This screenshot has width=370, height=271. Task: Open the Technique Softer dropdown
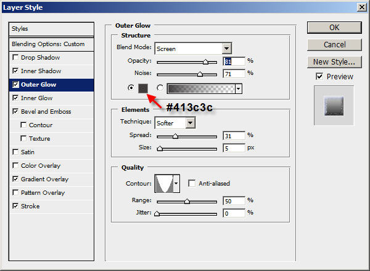point(190,123)
